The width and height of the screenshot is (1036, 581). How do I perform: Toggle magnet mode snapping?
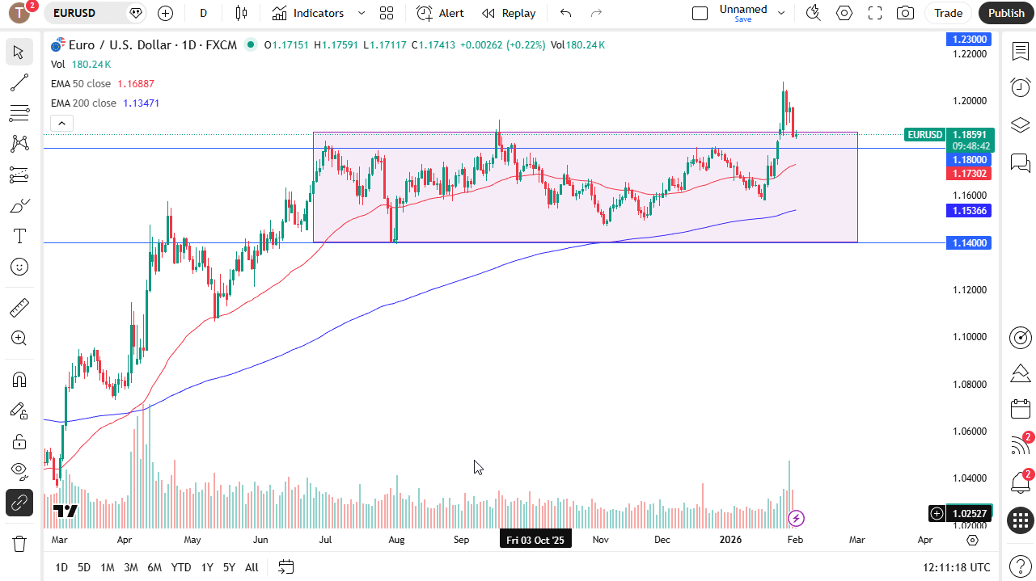[x=19, y=380]
